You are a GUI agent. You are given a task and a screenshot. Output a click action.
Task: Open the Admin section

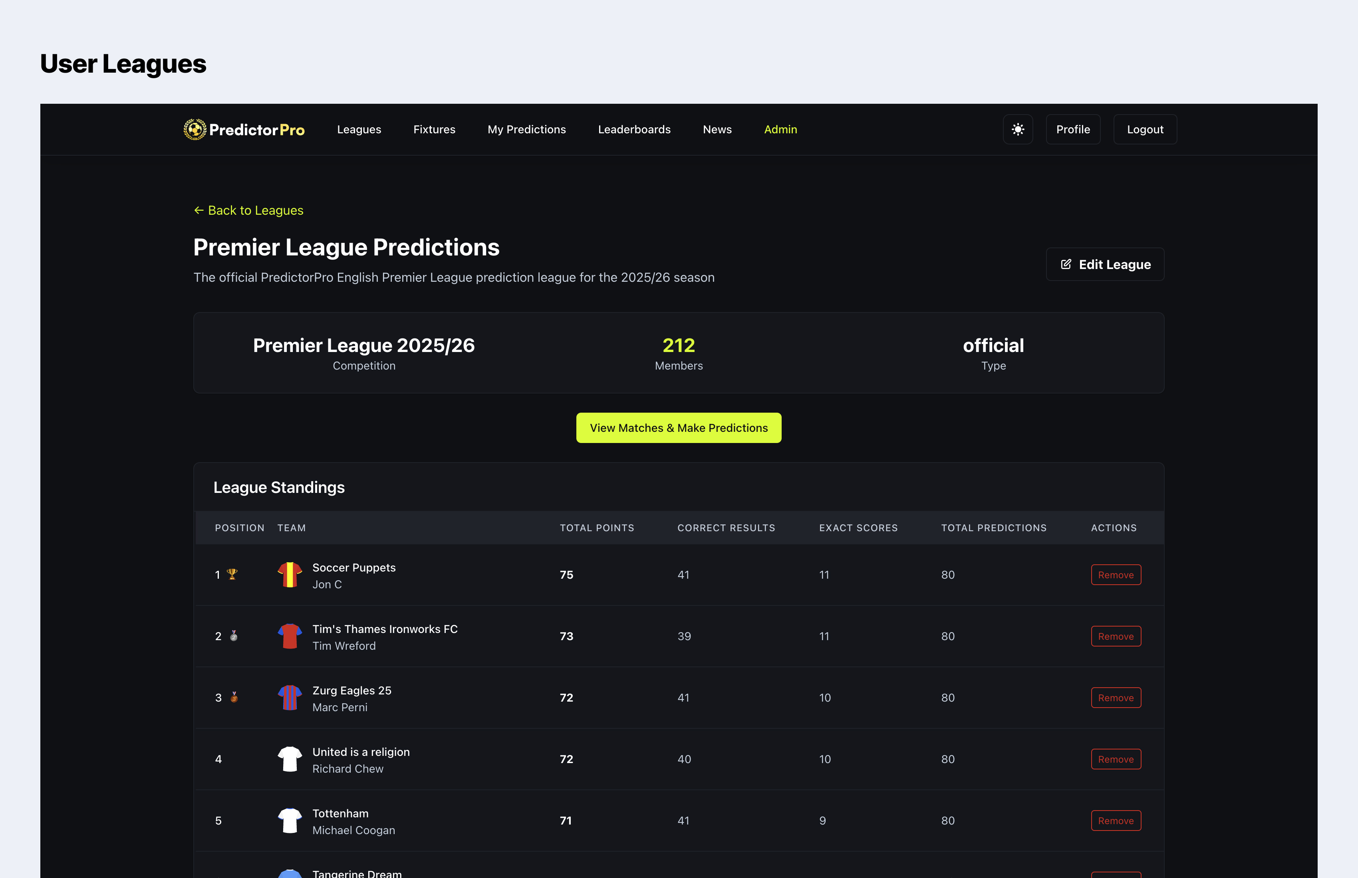click(780, 129)
